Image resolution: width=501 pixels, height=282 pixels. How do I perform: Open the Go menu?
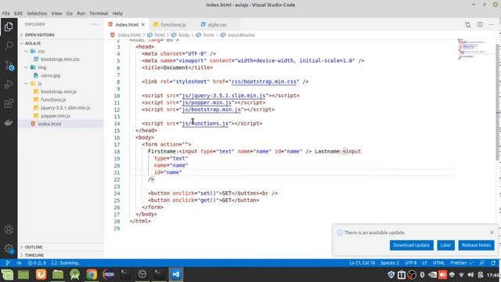70,13
